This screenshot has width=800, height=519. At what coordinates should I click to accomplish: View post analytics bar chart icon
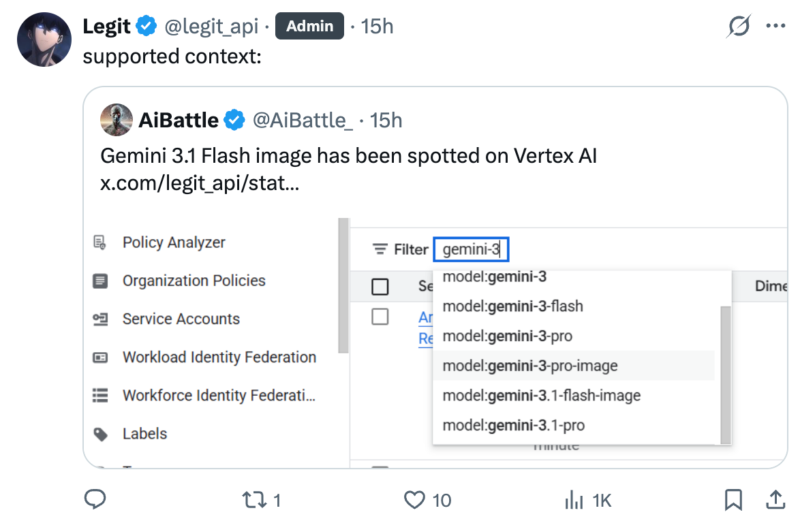point(574,501)
